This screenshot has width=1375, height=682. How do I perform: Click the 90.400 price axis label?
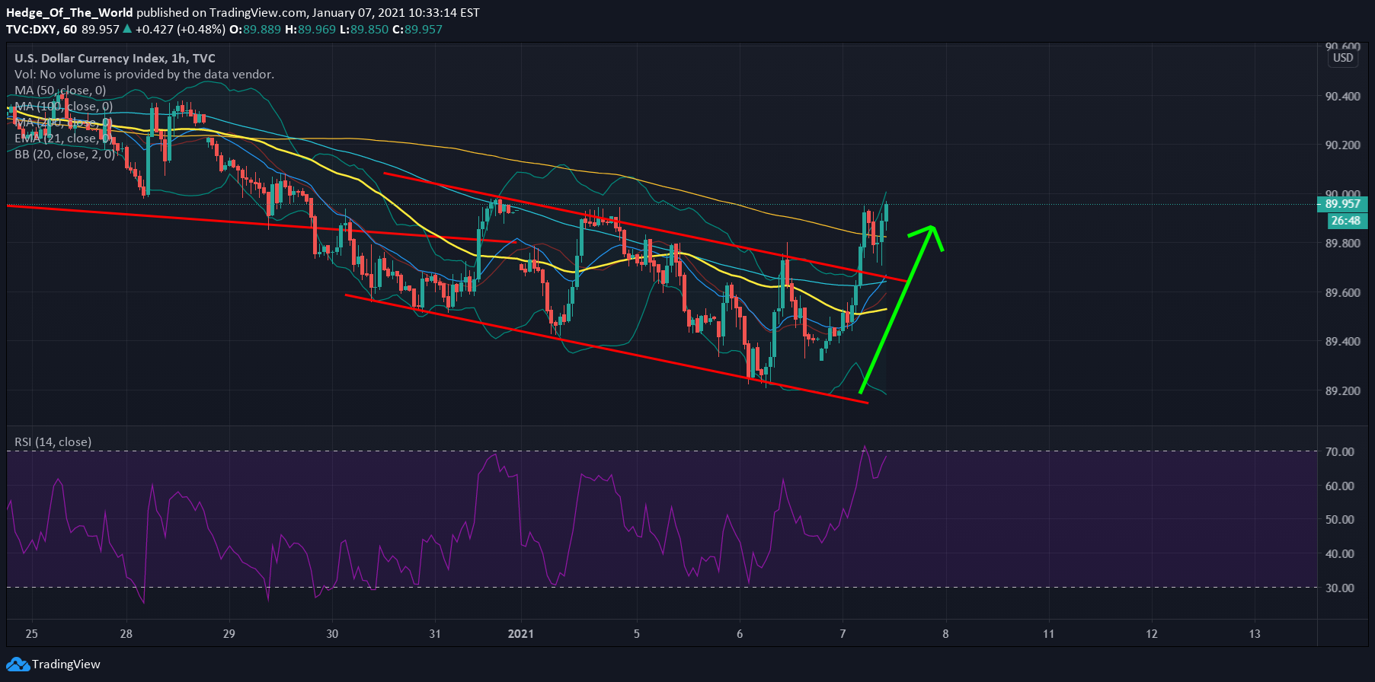click(x=1342, y=96)
